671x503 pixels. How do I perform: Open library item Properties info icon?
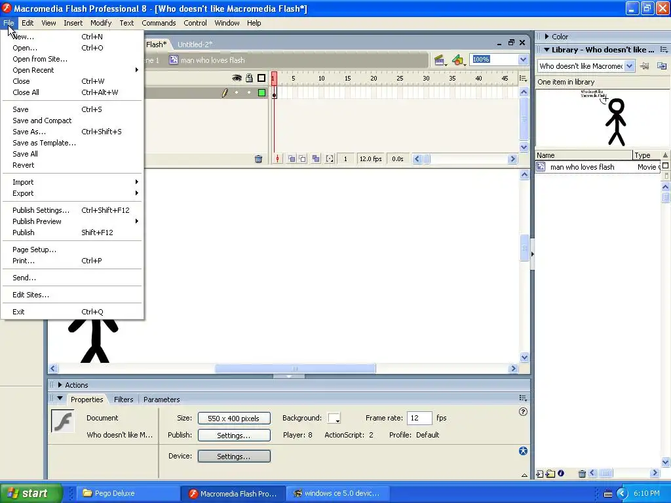coord(561,473)
